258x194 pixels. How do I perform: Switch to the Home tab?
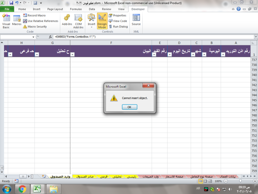pyautogui.click(x=22, y=9)
